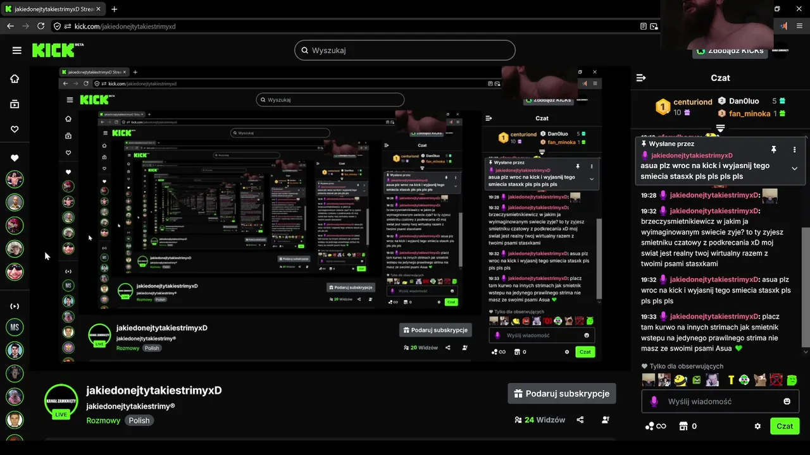This screenshot has width=810, height=455.
Task: Open site permissions icon in address bar
Action: [x=68, y=27]
